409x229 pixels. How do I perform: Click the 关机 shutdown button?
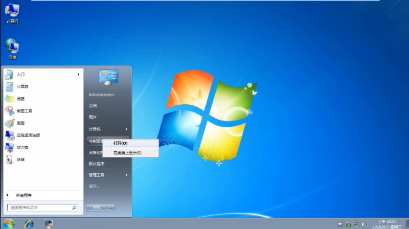97,208
